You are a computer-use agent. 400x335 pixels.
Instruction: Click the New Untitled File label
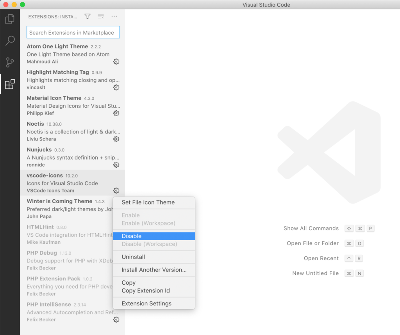315,273
